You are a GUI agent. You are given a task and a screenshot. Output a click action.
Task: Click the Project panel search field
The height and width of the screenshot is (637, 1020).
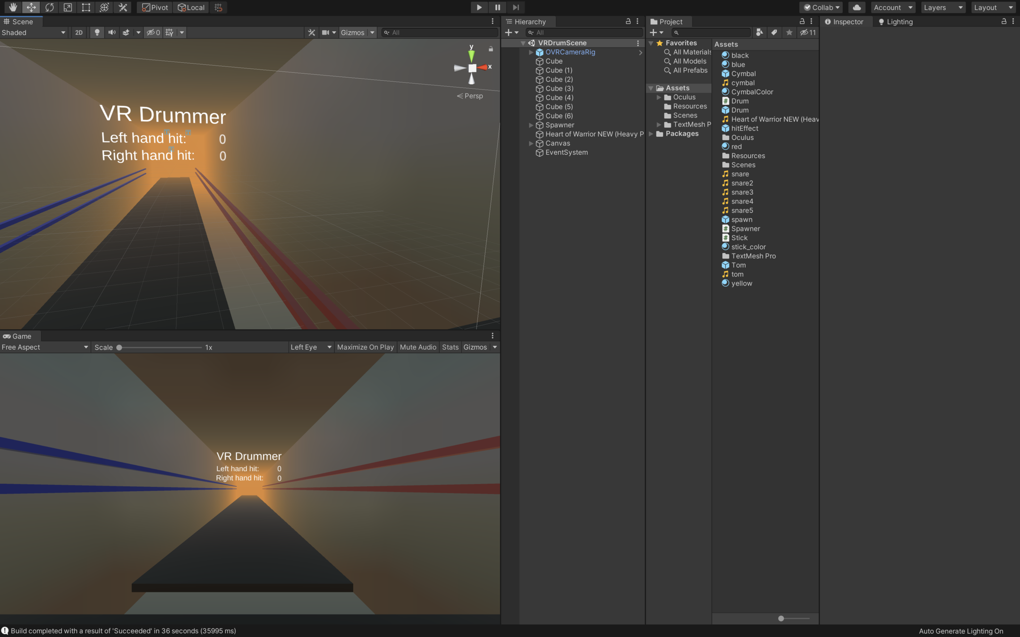click(712, 33)
